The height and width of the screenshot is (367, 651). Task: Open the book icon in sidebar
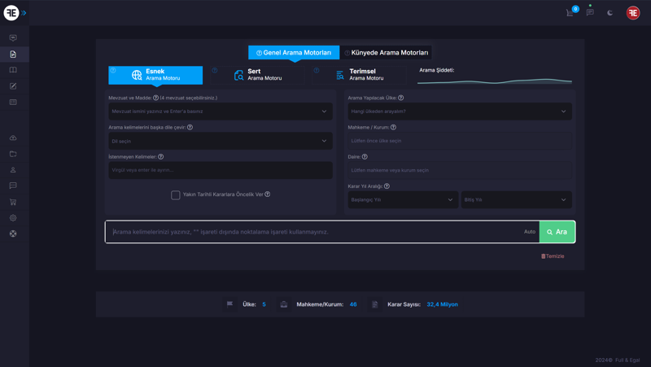coord(13,70)
